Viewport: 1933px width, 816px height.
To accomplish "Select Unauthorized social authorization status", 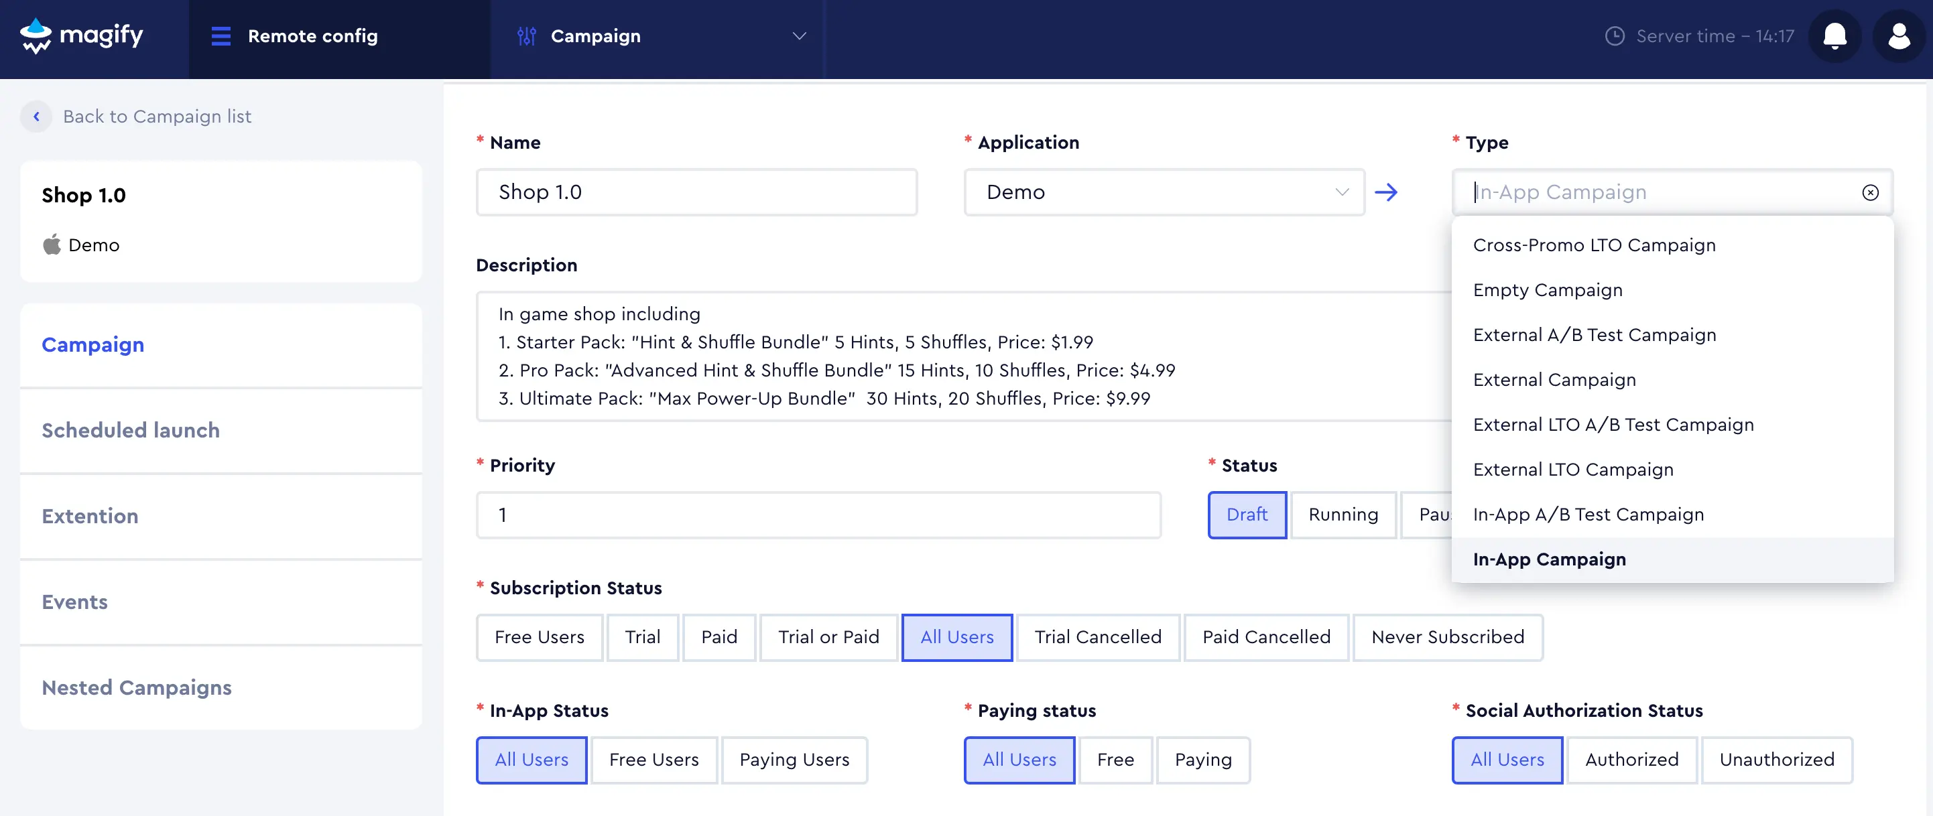I will 1776,760.
